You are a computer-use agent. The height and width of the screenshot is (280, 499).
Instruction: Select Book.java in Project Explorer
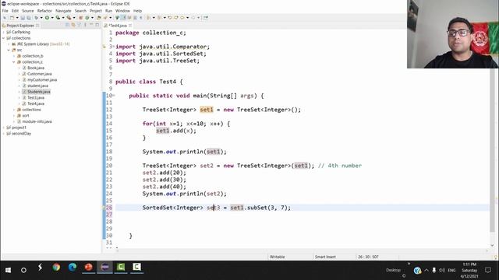36,68
